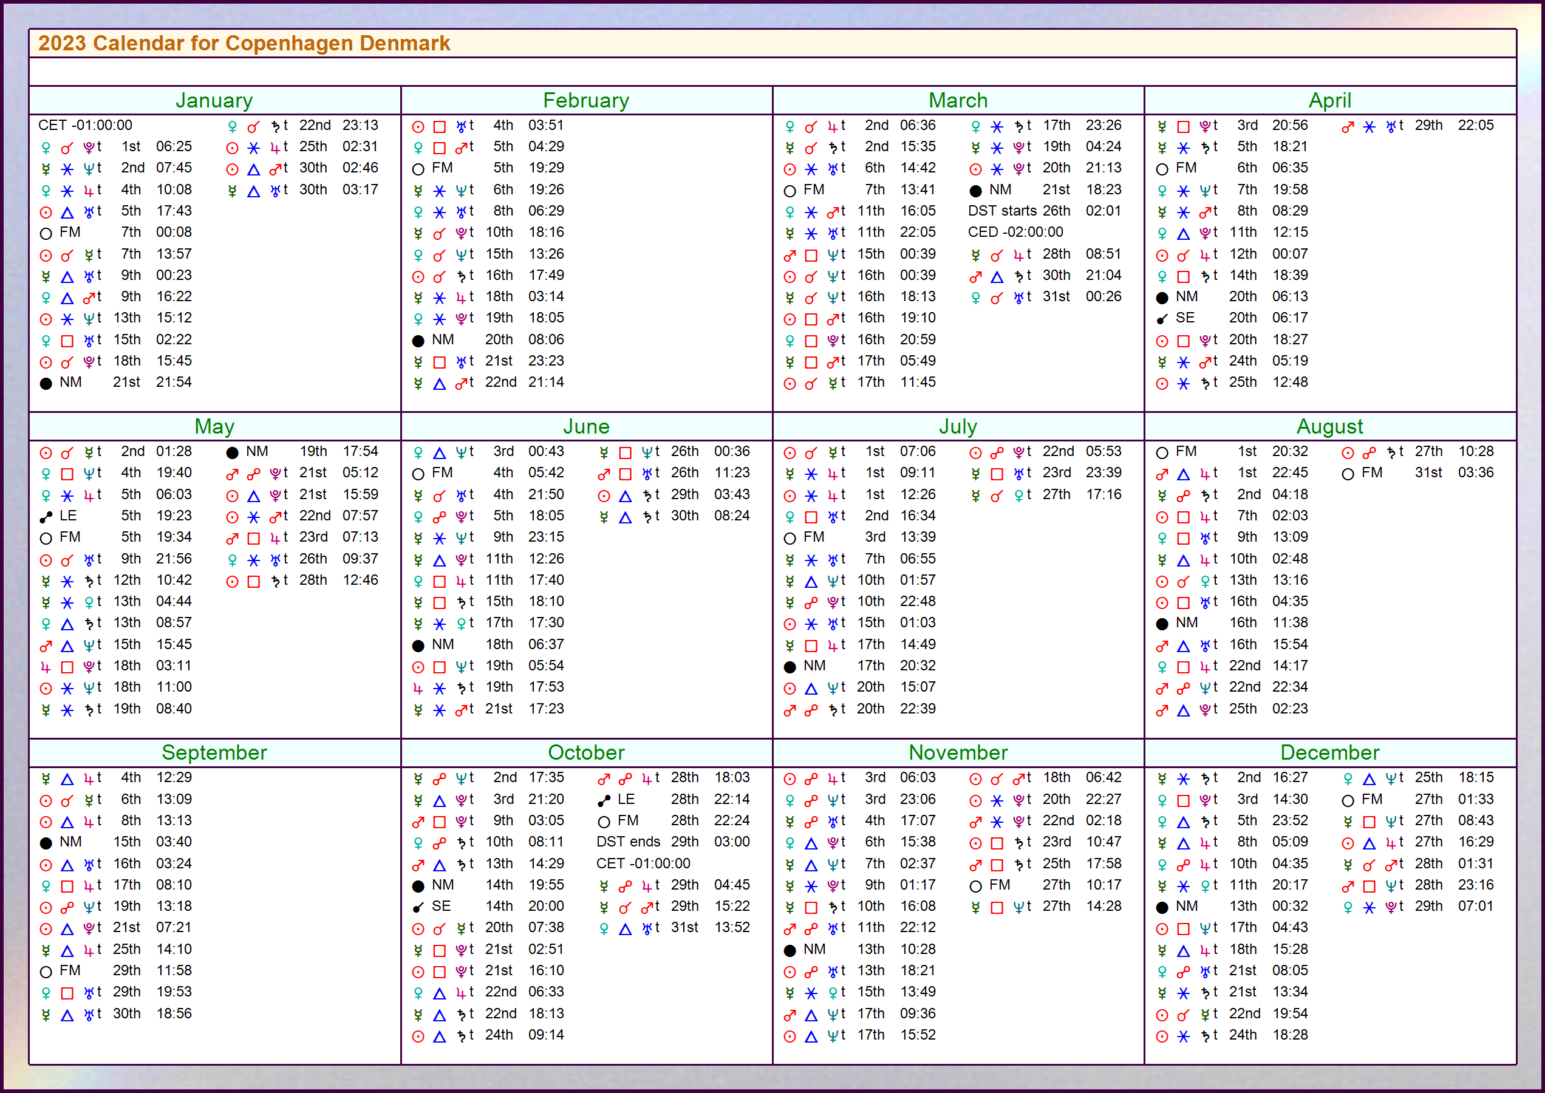
Task: Select the April Full Moon icon on 6th
Action: 1162,169
